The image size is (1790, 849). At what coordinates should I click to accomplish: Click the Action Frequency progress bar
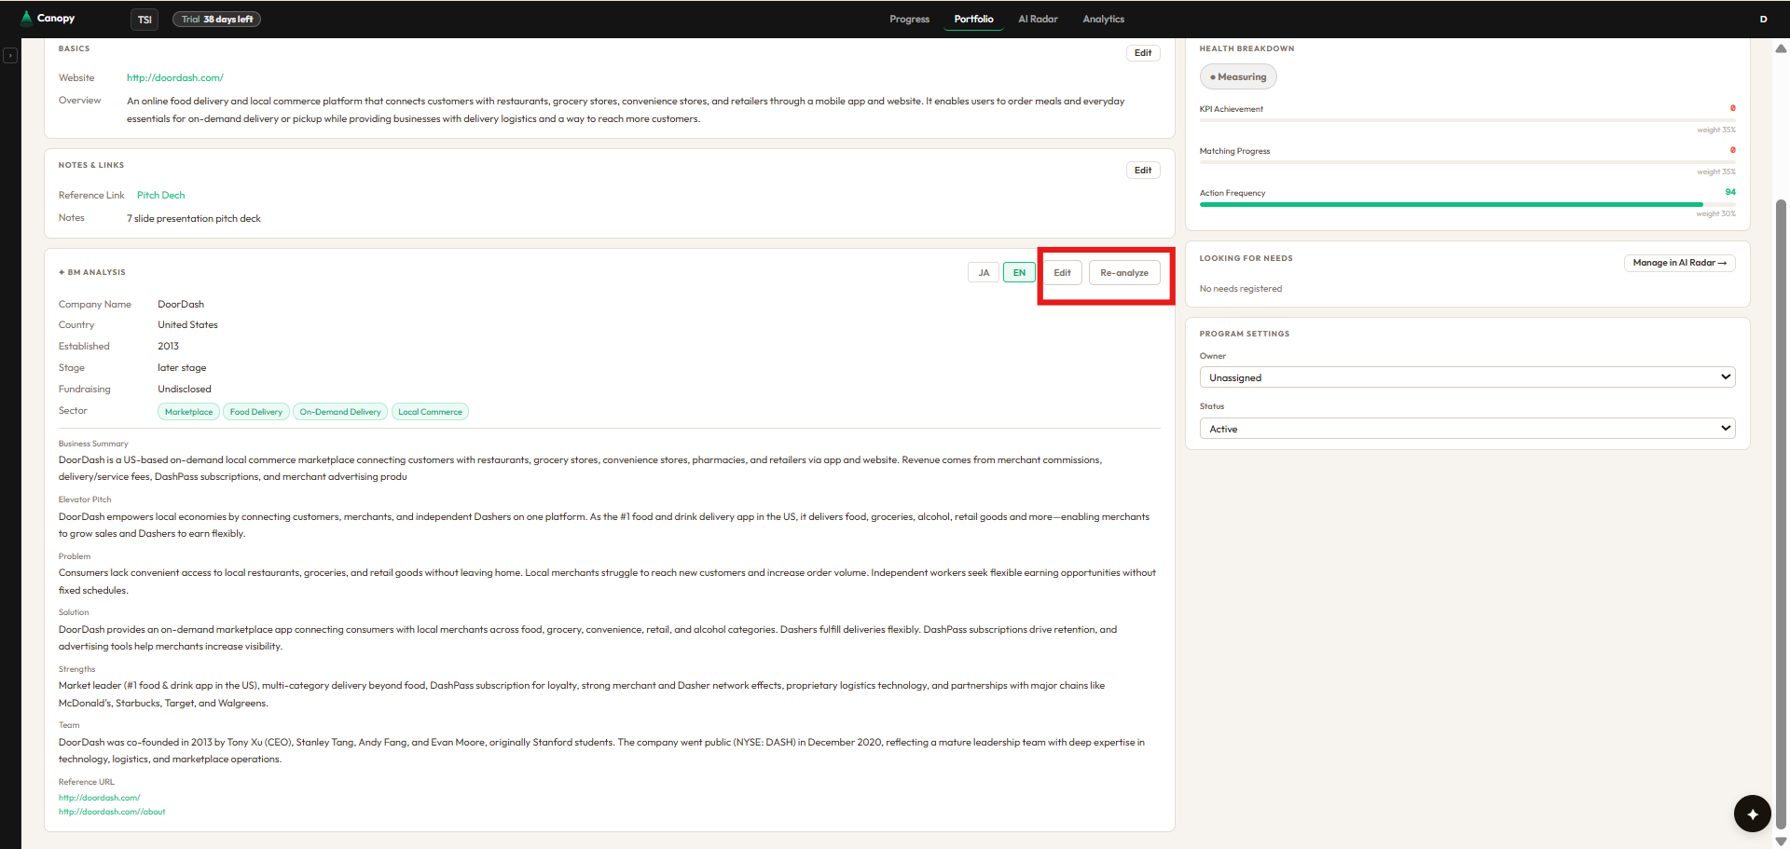[1467, 204]
